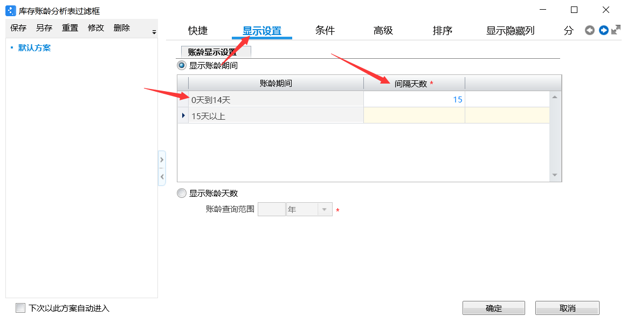The image size is (627, 323).
Task: Click the app logo in title bar
Action: pyautogui.click(x=10, y=11)
